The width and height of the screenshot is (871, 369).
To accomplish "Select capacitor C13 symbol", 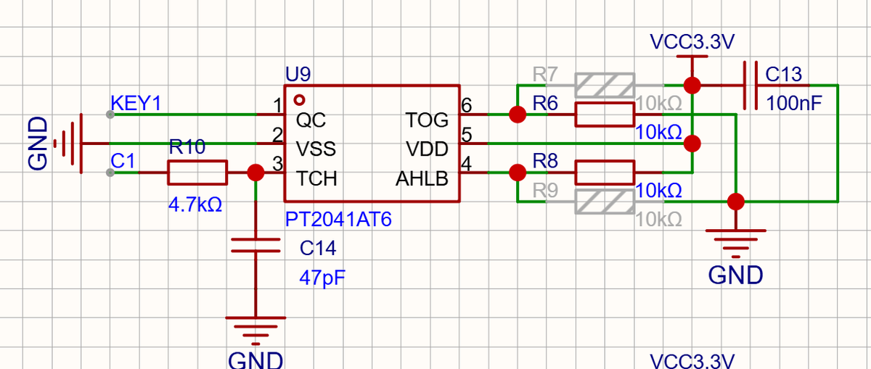I will tap(752, 86).
